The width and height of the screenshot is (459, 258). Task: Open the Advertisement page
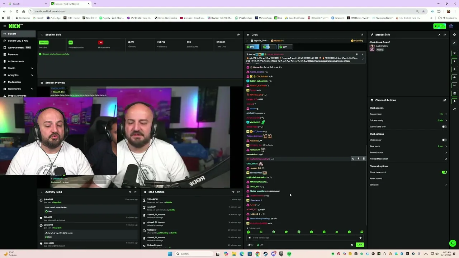coord(19,48)
